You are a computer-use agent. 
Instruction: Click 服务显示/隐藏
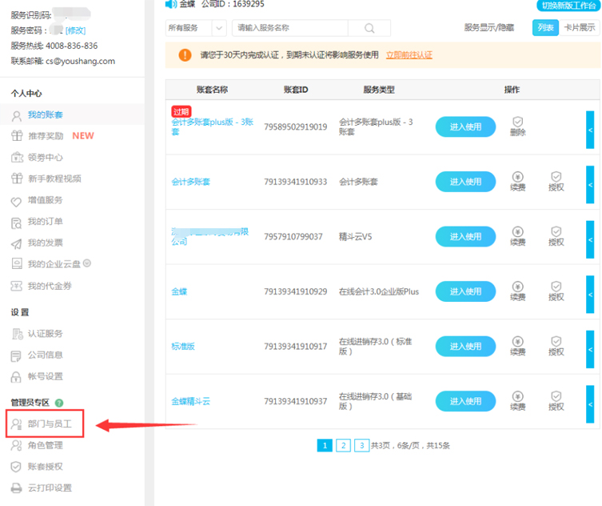point(488,28)
